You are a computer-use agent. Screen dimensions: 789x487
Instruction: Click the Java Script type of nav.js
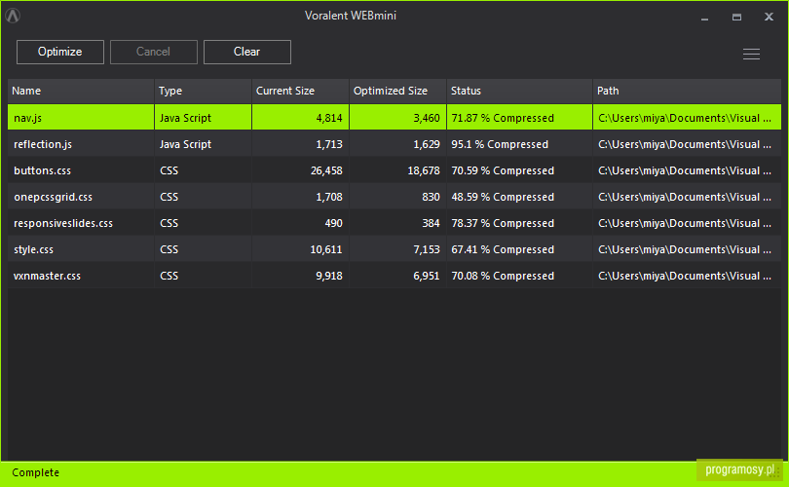coord(185,118)
